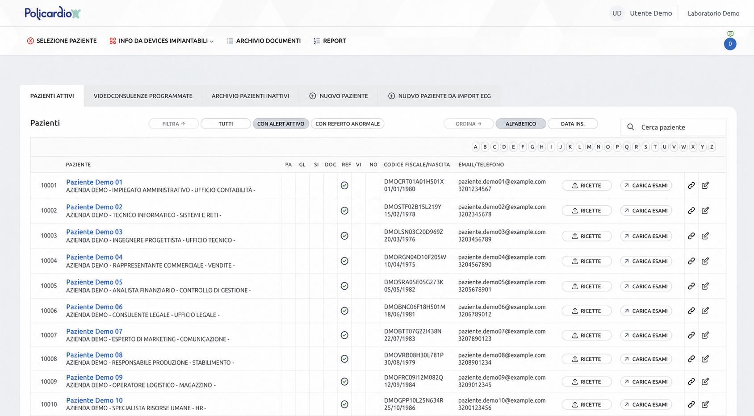Screen dimensions: 754x416
Task: Open link icon for Paziente Demo 01
Action: (x=691, y=185)
